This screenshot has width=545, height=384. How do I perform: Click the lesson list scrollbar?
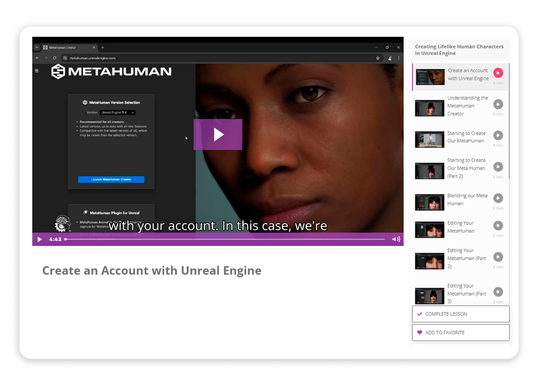[x=509, y=121]
